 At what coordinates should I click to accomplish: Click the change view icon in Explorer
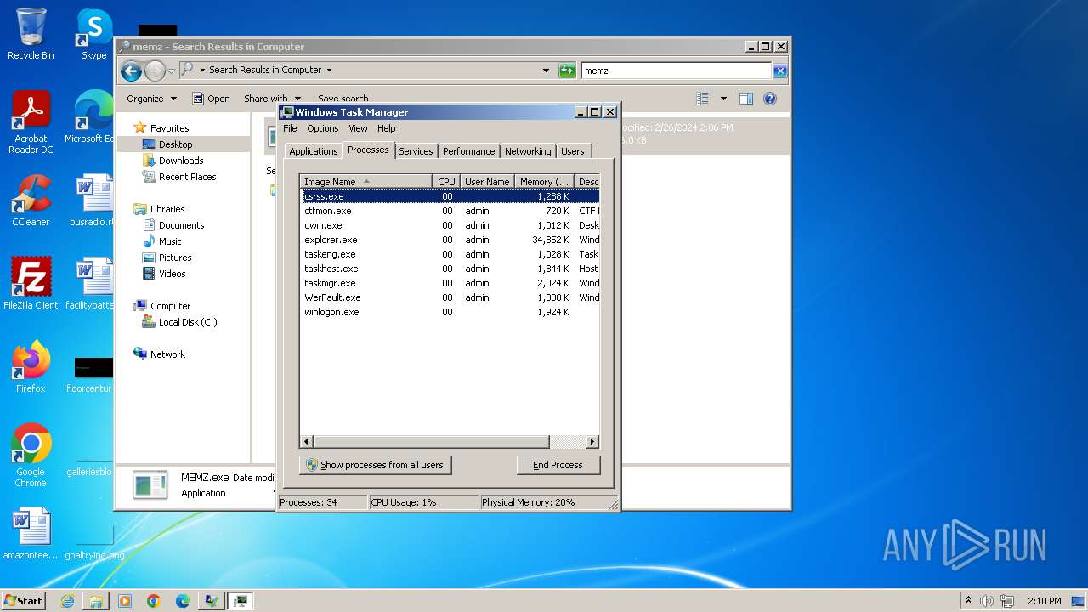point(702,99)
